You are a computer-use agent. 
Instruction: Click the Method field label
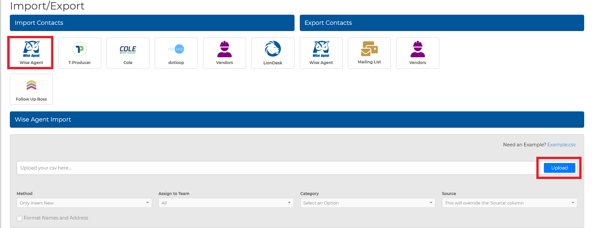tap(25, 193)
